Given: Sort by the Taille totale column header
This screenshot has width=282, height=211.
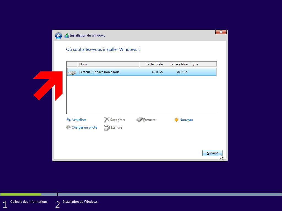Looking at the screenshot, I should coord(152,64).
